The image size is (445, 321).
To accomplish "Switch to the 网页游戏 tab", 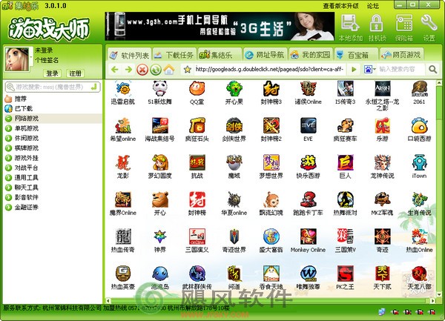I will (401, 55).
